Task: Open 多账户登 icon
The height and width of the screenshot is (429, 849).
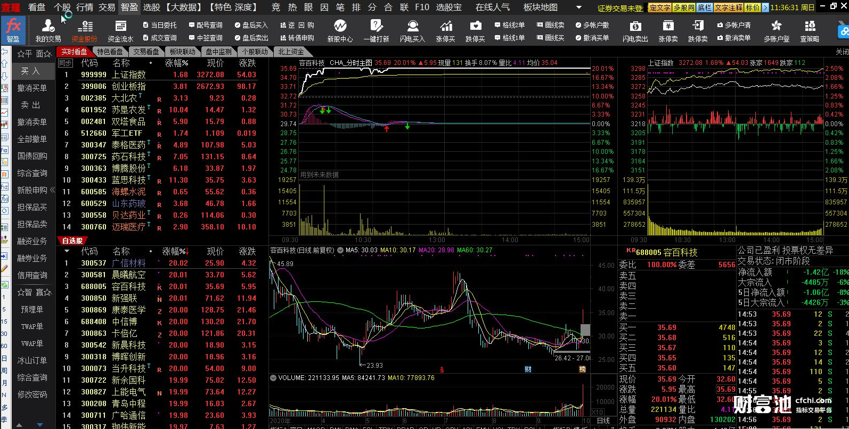Action: 777,31
